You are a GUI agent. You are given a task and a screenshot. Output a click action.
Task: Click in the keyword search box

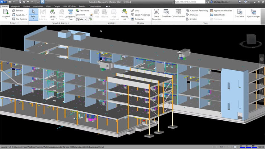coord(190,2)
